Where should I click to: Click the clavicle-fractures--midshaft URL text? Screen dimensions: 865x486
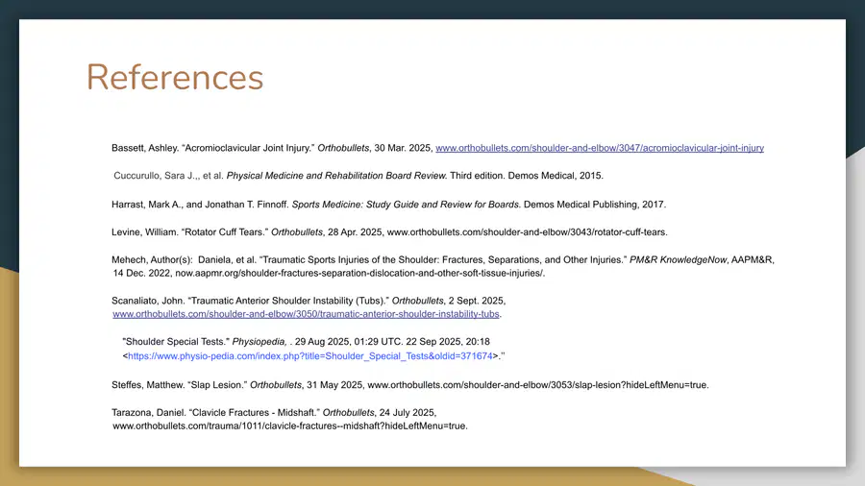coord(290,425)
